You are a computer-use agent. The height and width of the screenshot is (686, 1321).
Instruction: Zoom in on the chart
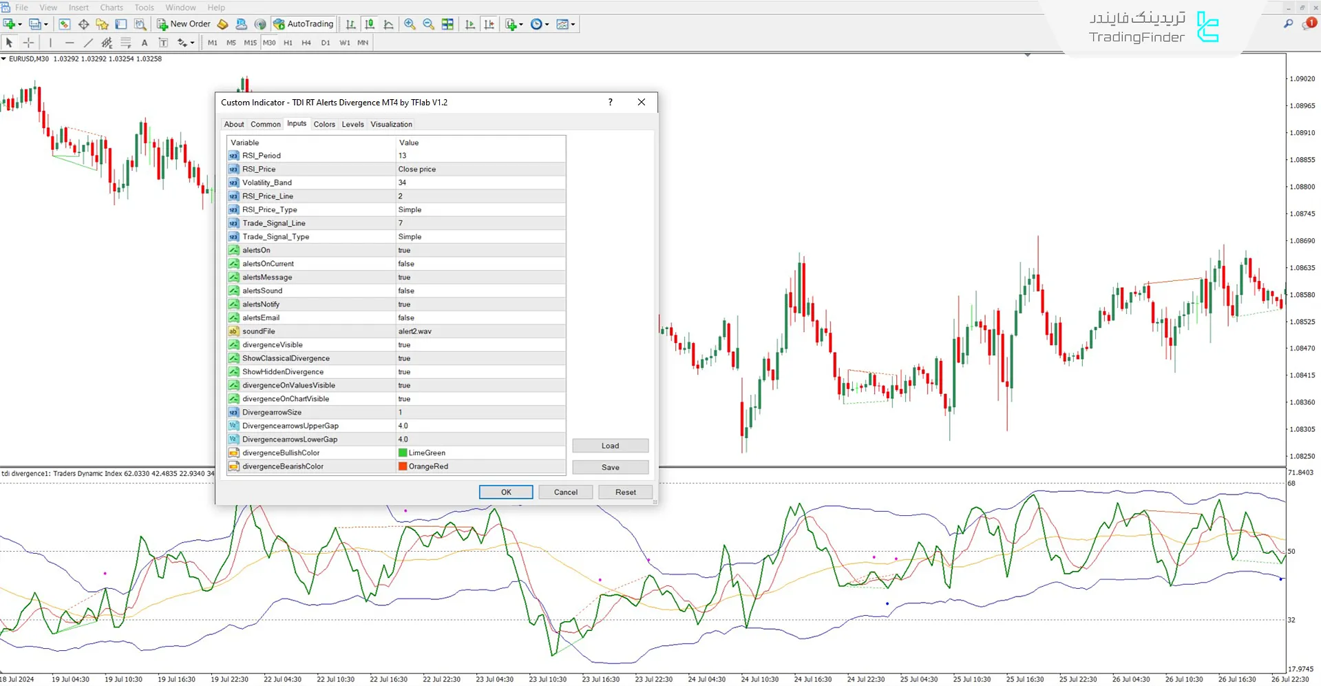tap(410, 24)
